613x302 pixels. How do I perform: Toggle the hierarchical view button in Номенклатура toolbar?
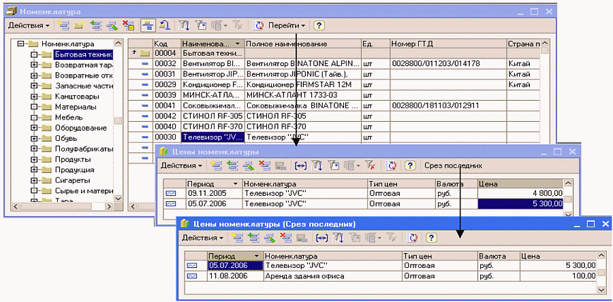click(x=148, y=25)
